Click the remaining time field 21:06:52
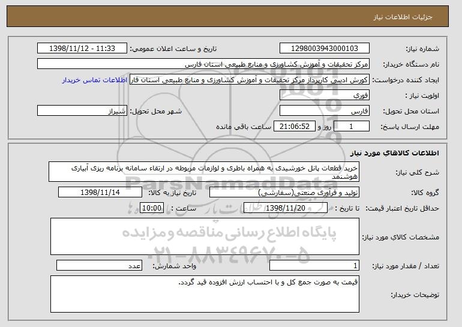This screenshot has height=327, width=462. [295, 127]
